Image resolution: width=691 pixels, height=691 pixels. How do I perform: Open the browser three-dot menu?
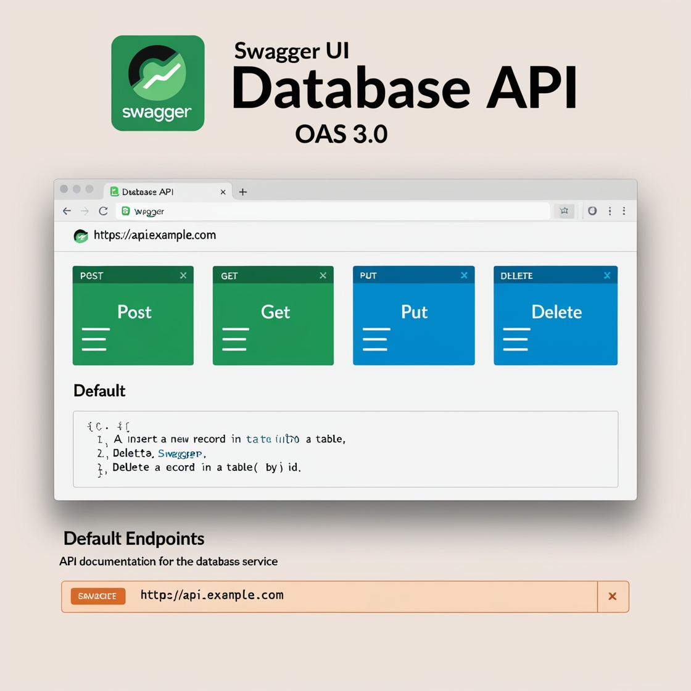coord(610,211)
